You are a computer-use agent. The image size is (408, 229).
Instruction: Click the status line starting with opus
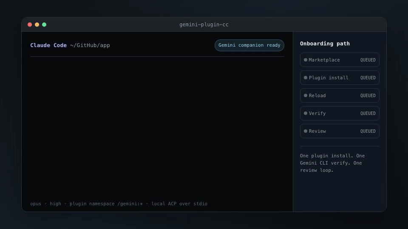(x=119, y=204)
